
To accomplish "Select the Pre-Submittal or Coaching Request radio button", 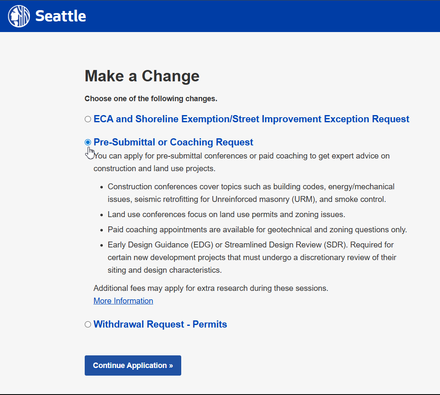I will pos(88,142).
